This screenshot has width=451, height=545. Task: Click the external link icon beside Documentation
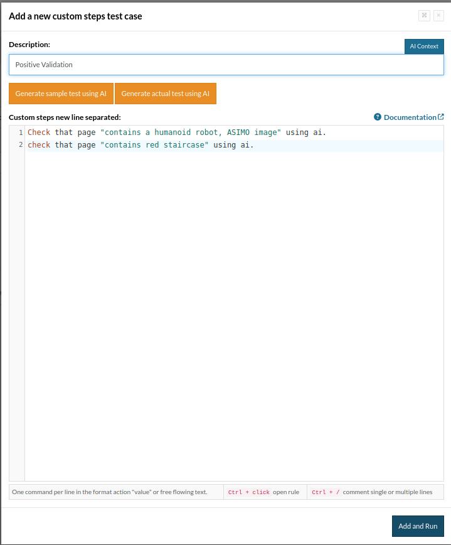point(441,117)
